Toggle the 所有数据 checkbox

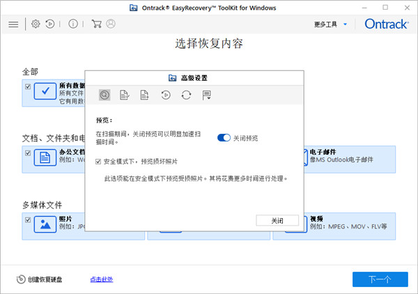28,86
